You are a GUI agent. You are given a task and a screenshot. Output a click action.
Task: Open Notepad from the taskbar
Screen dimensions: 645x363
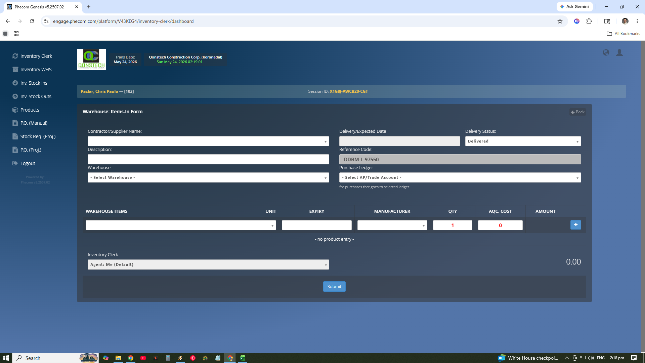[218, 358]
